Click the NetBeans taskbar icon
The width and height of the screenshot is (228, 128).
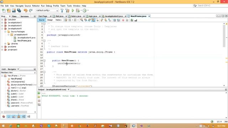(134, 126)
